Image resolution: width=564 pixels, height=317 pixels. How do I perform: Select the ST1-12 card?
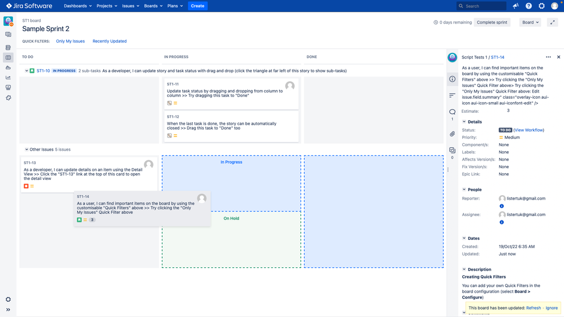tap(231, 126)
